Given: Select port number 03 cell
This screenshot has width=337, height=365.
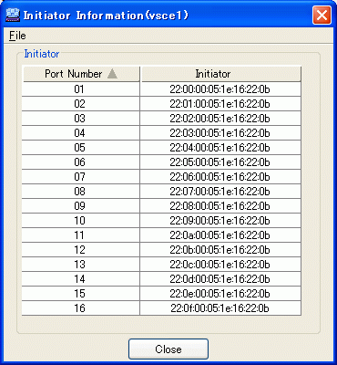Looking at the screenshot, I should [x=81, y=119].
